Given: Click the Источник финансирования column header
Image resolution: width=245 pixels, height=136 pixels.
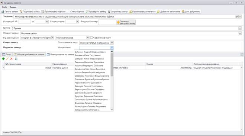Looking at the screenshot, I should (x=216, y=64).
